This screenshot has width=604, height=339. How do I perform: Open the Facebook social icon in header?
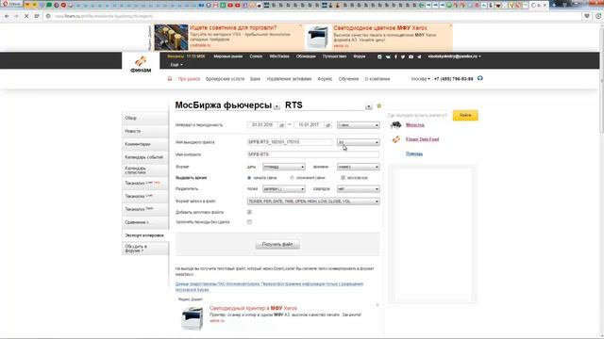coord(395,56)
